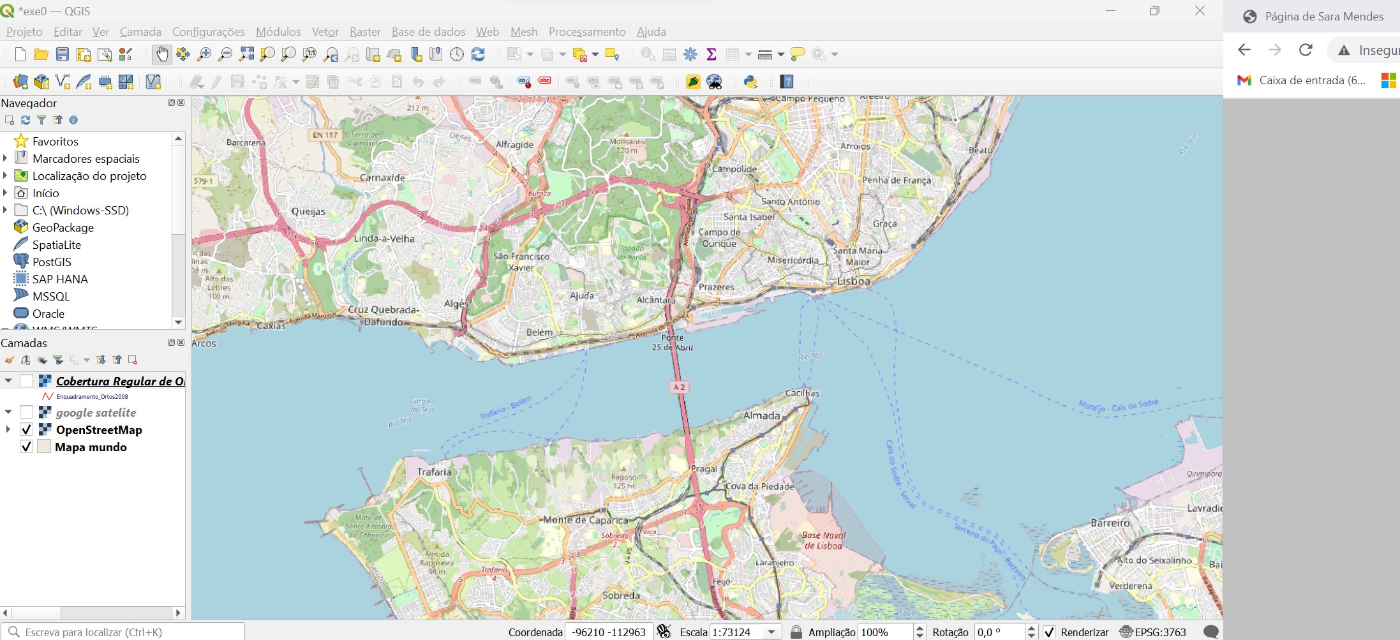Activate the Zoom In magnifier tool
Screen dimensions: 1400x640
click(x=204, y=55)
